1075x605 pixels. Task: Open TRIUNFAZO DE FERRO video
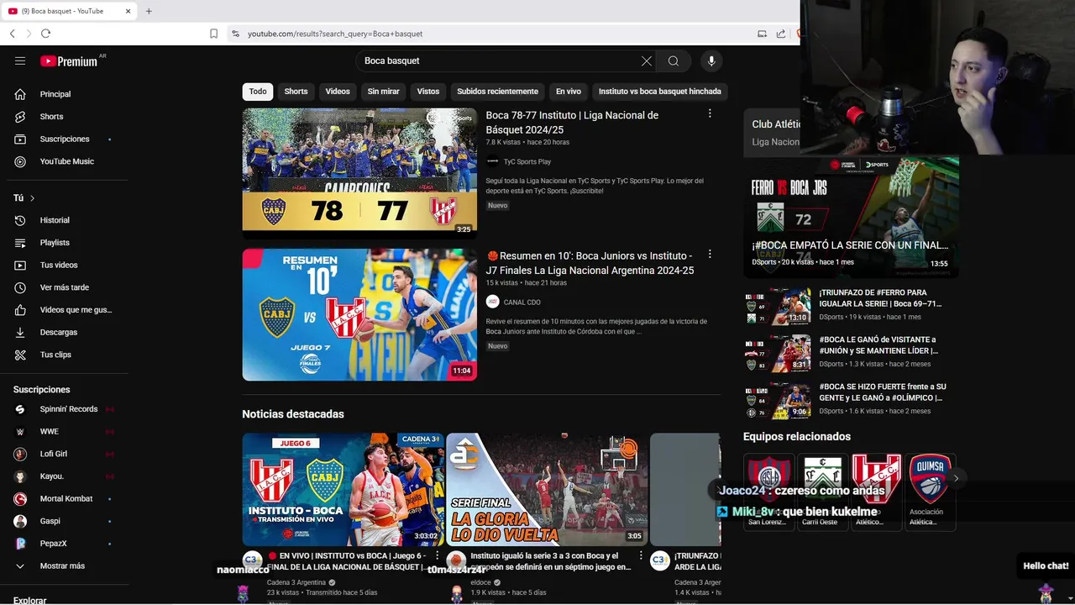point(880,297)
